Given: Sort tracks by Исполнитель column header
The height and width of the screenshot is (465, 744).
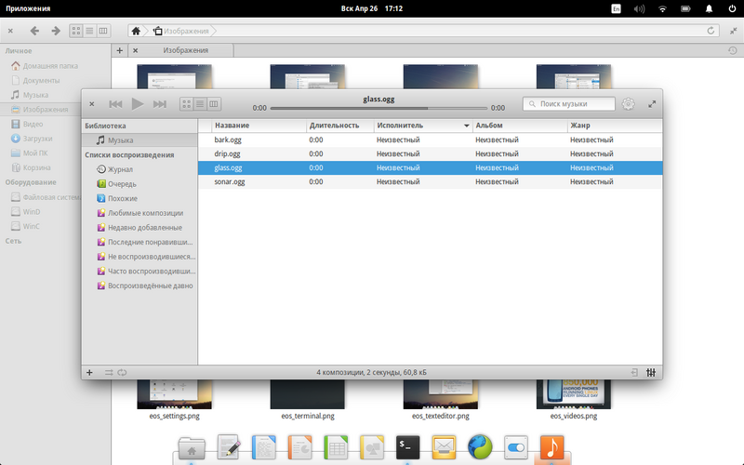Looking at the screenshot, I should pos(423,126).
